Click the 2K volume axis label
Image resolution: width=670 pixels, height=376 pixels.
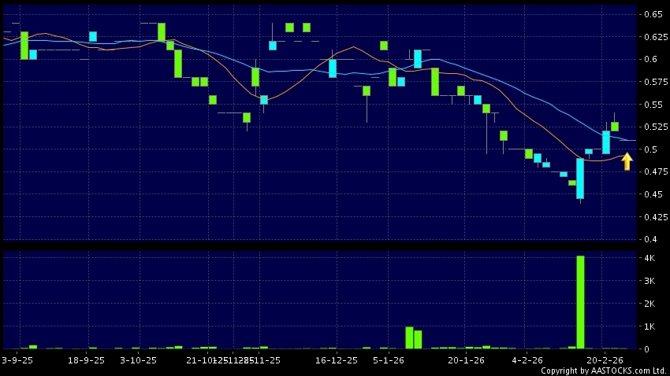point(649,304)
